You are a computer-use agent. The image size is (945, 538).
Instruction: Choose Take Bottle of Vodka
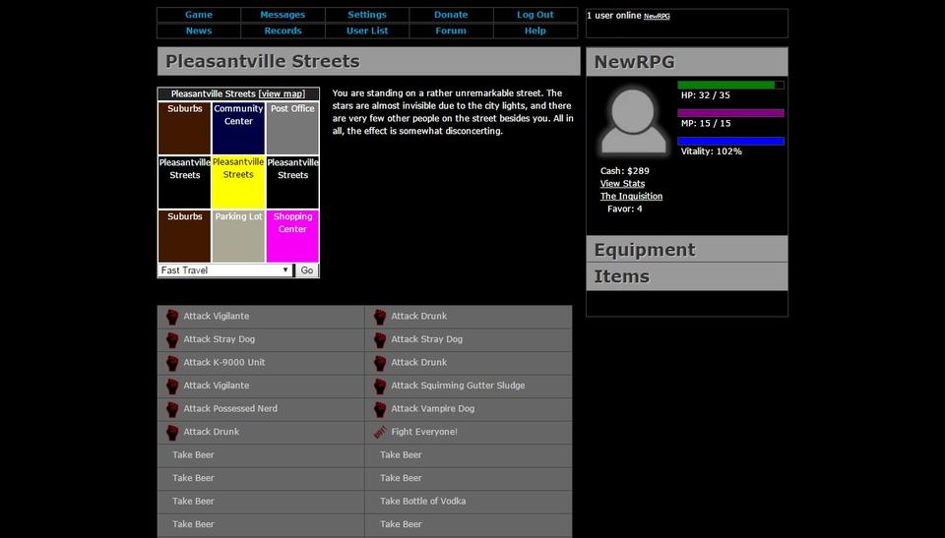pyautogui.click(x=422, y=502)
